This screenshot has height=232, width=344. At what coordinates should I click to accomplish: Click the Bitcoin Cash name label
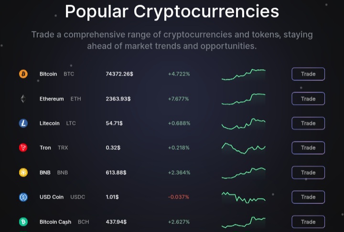point(55,222)
